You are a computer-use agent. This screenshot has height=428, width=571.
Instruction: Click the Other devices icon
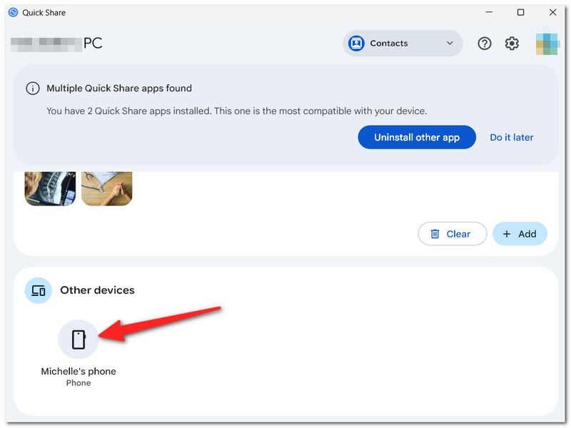39,290
